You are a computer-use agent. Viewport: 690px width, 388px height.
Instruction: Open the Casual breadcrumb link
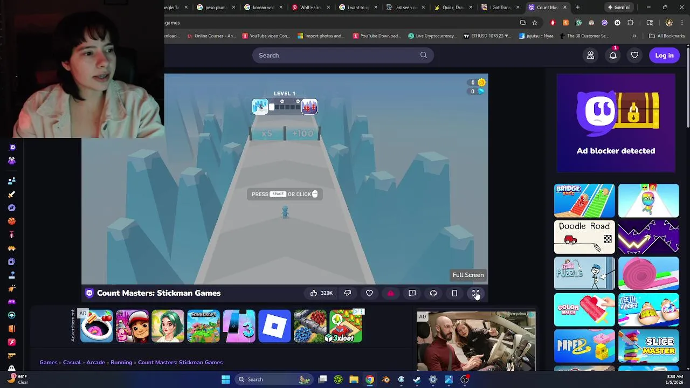[x=72, y=363]
